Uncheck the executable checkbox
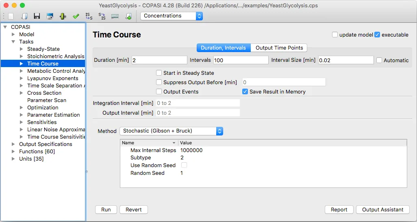 tap(377, 35)
